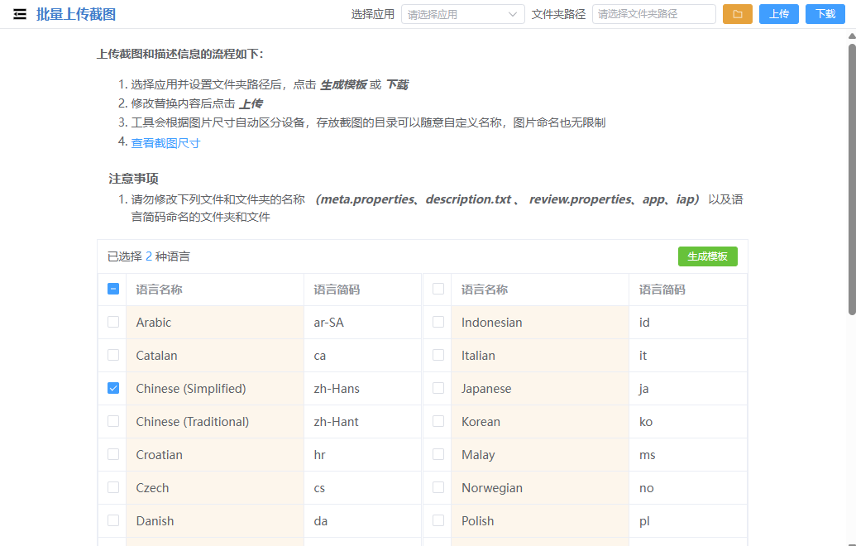Check the Arabic language checkbox
The width and height of the screenshot is (856, 546).
pos(112,322)
